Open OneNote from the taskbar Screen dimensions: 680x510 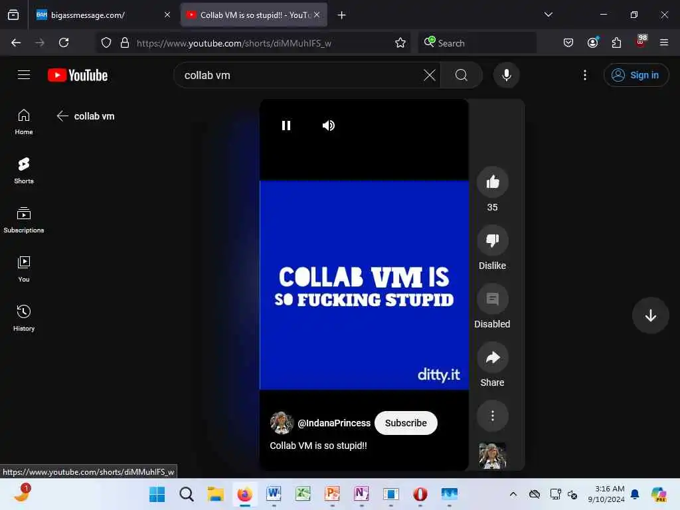tap(361, 494)
